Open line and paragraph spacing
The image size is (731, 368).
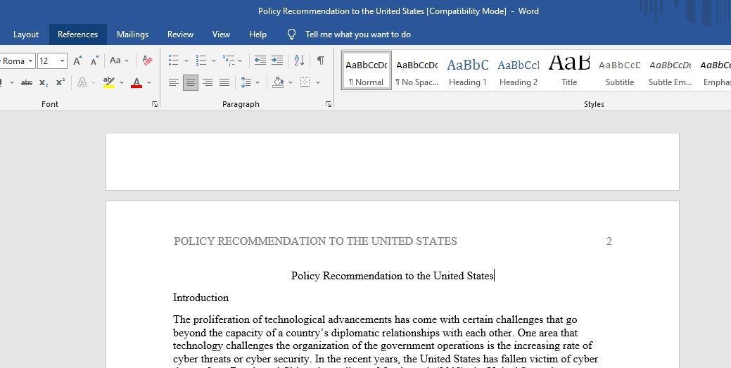click(x=246, y=82)
